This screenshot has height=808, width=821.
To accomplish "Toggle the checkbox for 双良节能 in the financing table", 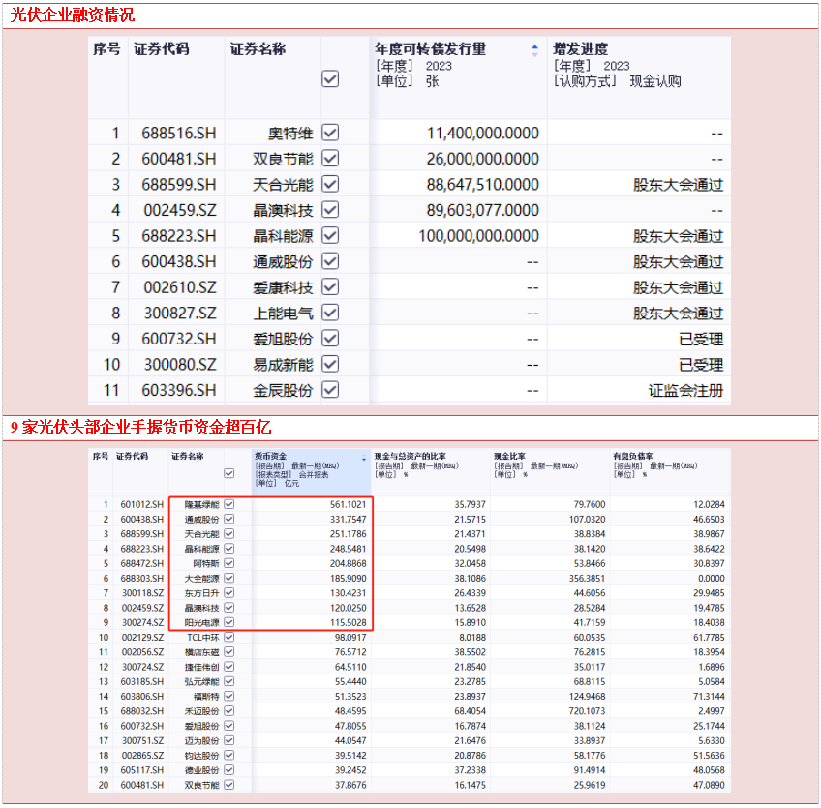I will (330, 158).
